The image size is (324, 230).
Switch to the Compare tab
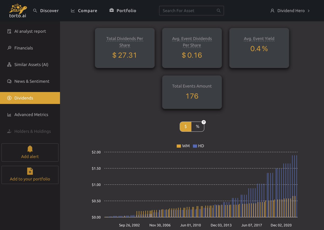pyautogui.click(x=84, y=10)
